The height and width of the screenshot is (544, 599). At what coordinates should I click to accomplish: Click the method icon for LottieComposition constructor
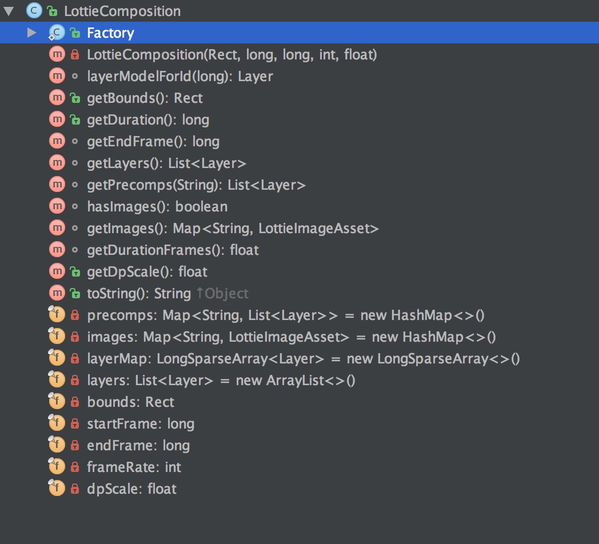[x=57, y=54]
